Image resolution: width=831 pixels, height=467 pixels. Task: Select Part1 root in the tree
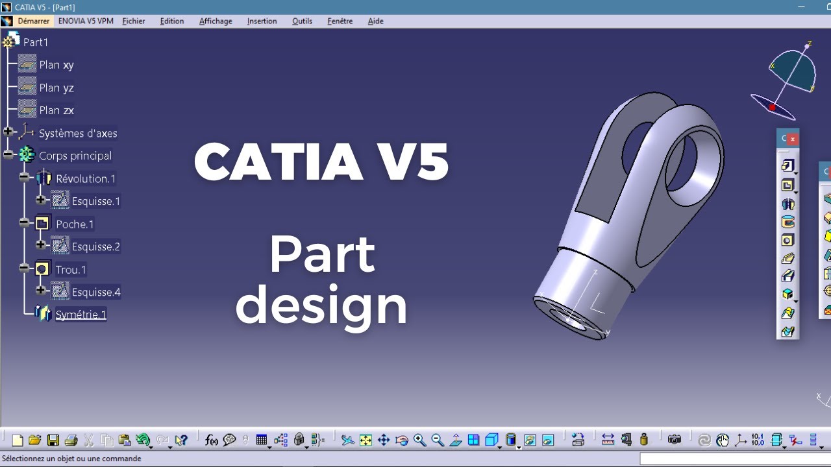click(36, 42)
